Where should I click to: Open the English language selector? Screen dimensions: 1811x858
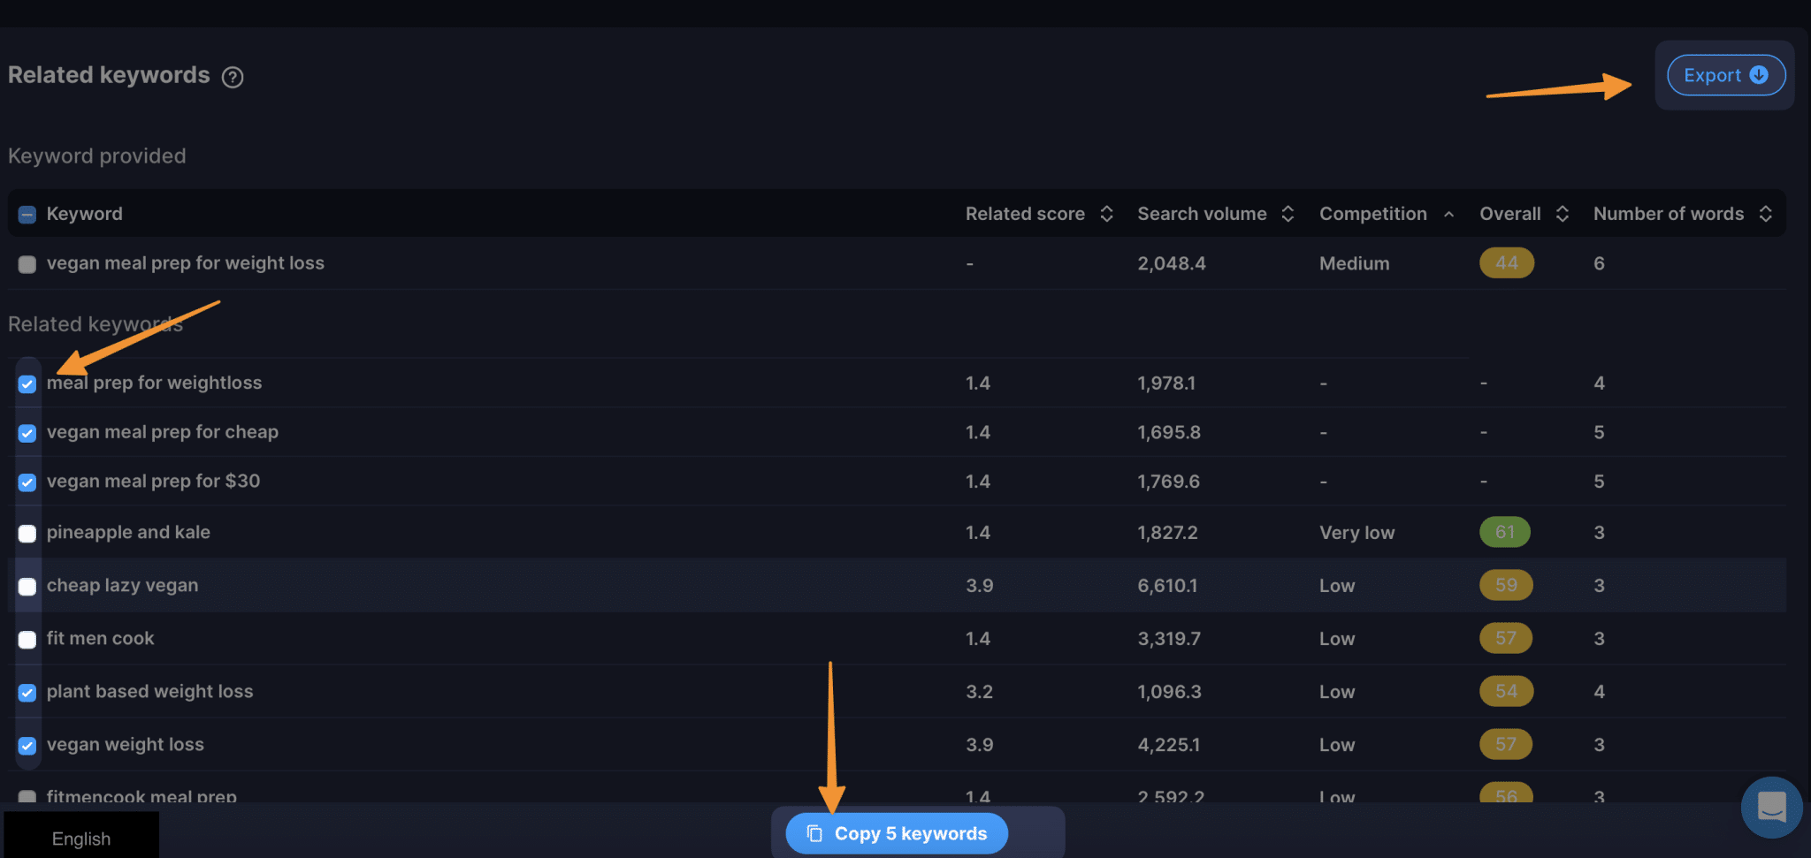click(x=81, y=838)
